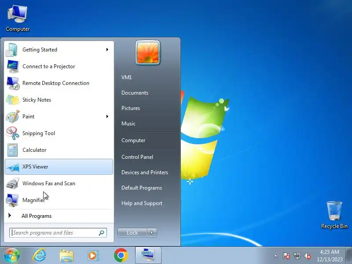Open Windows Fax and Scan icon
The height and width of the screenshot is (264, 352).
tap(13, 183)
